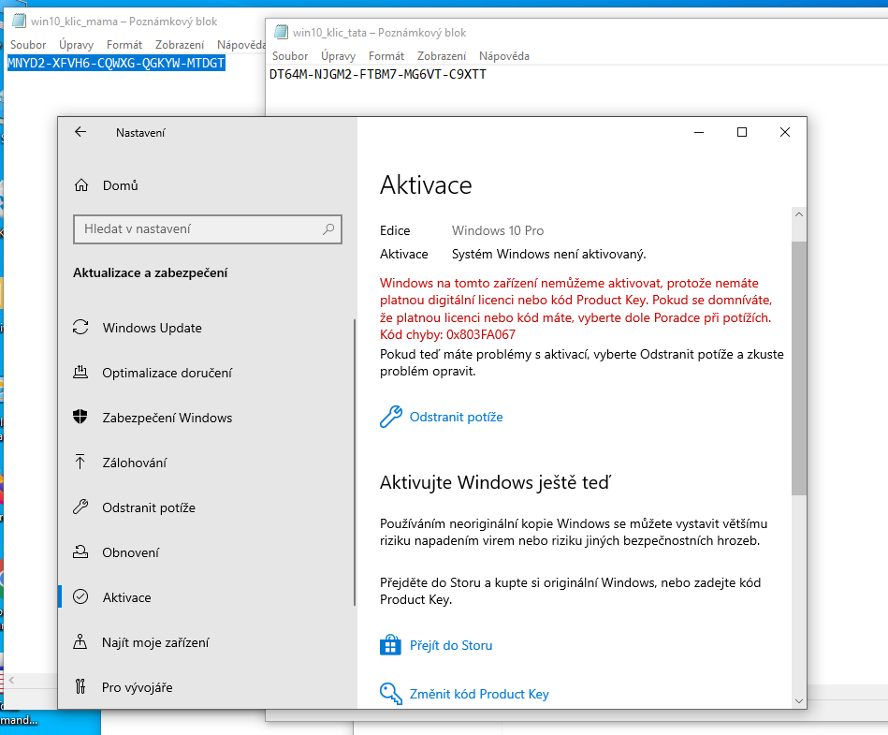
Task: Click the search magnifier in Hledat v nastavení
Action: pos(328,229)
